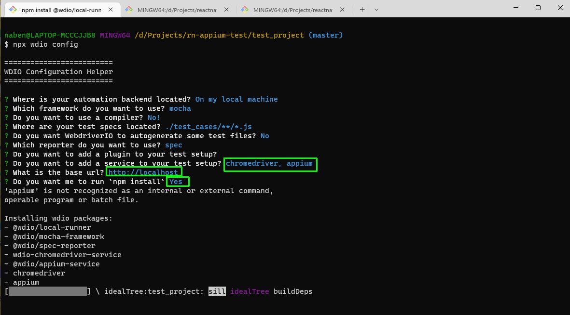The height and width of the screenshot is (315, 570).
Task: Click the Git Bash icon on the third tab
Action: click(245, 10)
